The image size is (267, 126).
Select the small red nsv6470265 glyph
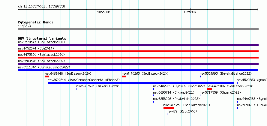click(124, 76)
